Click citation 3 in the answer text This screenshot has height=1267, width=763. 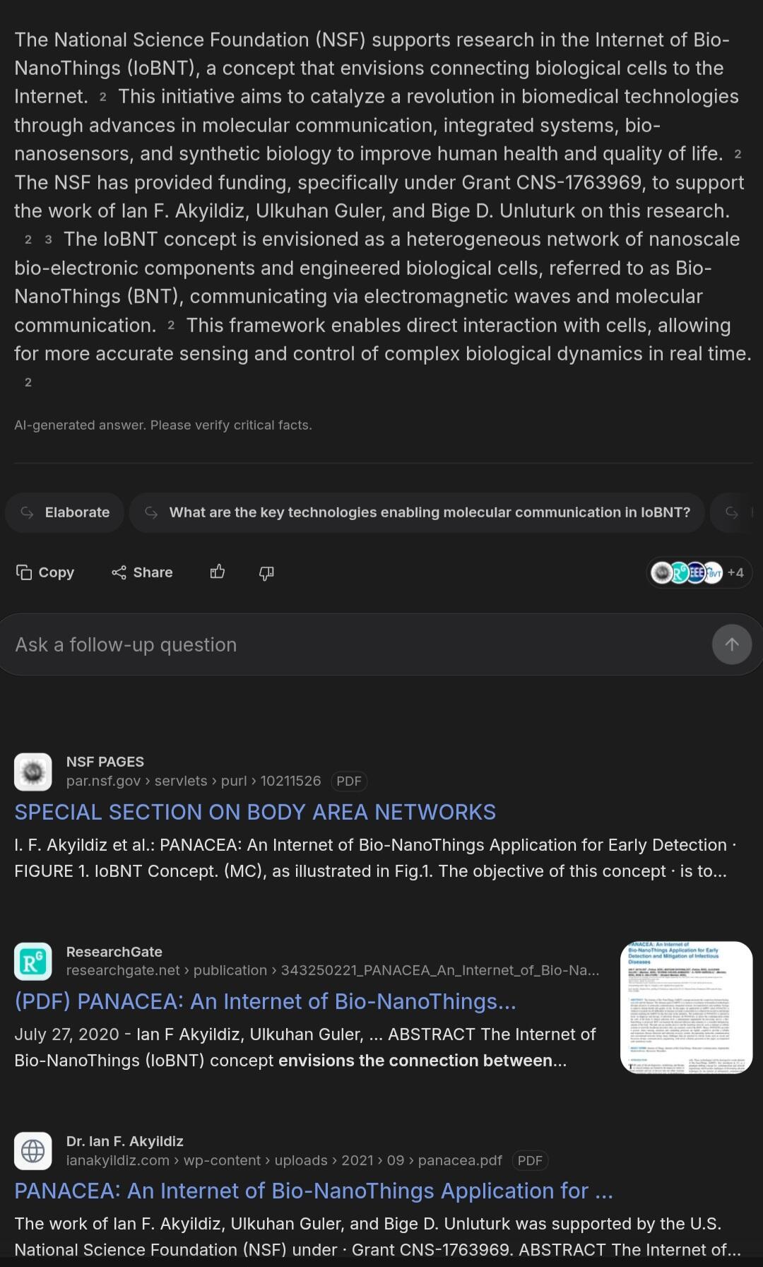48,240
